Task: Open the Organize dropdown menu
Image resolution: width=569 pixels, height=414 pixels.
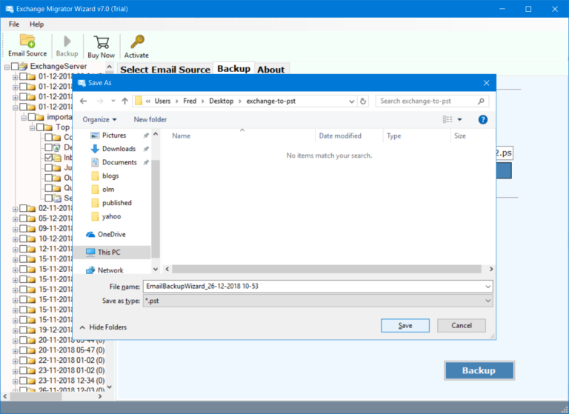Action: pyautogui.click(x=99, y=119)
